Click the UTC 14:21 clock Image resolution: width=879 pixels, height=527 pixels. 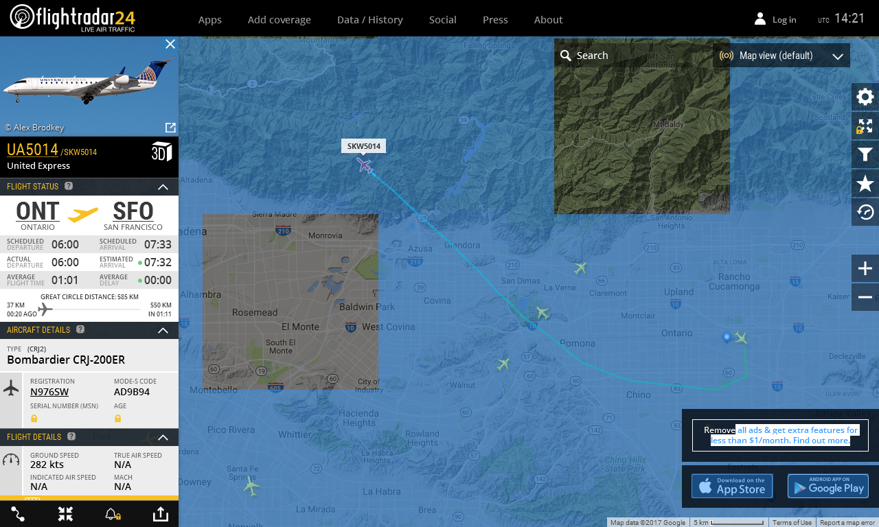[x=841, y=19]
